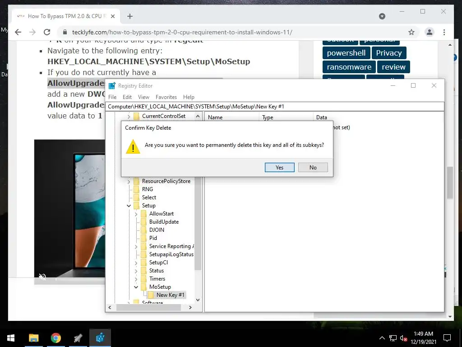Expand the SetupCI key
Viewport: 462px width, 347px height.
click(x=136, y=263)
